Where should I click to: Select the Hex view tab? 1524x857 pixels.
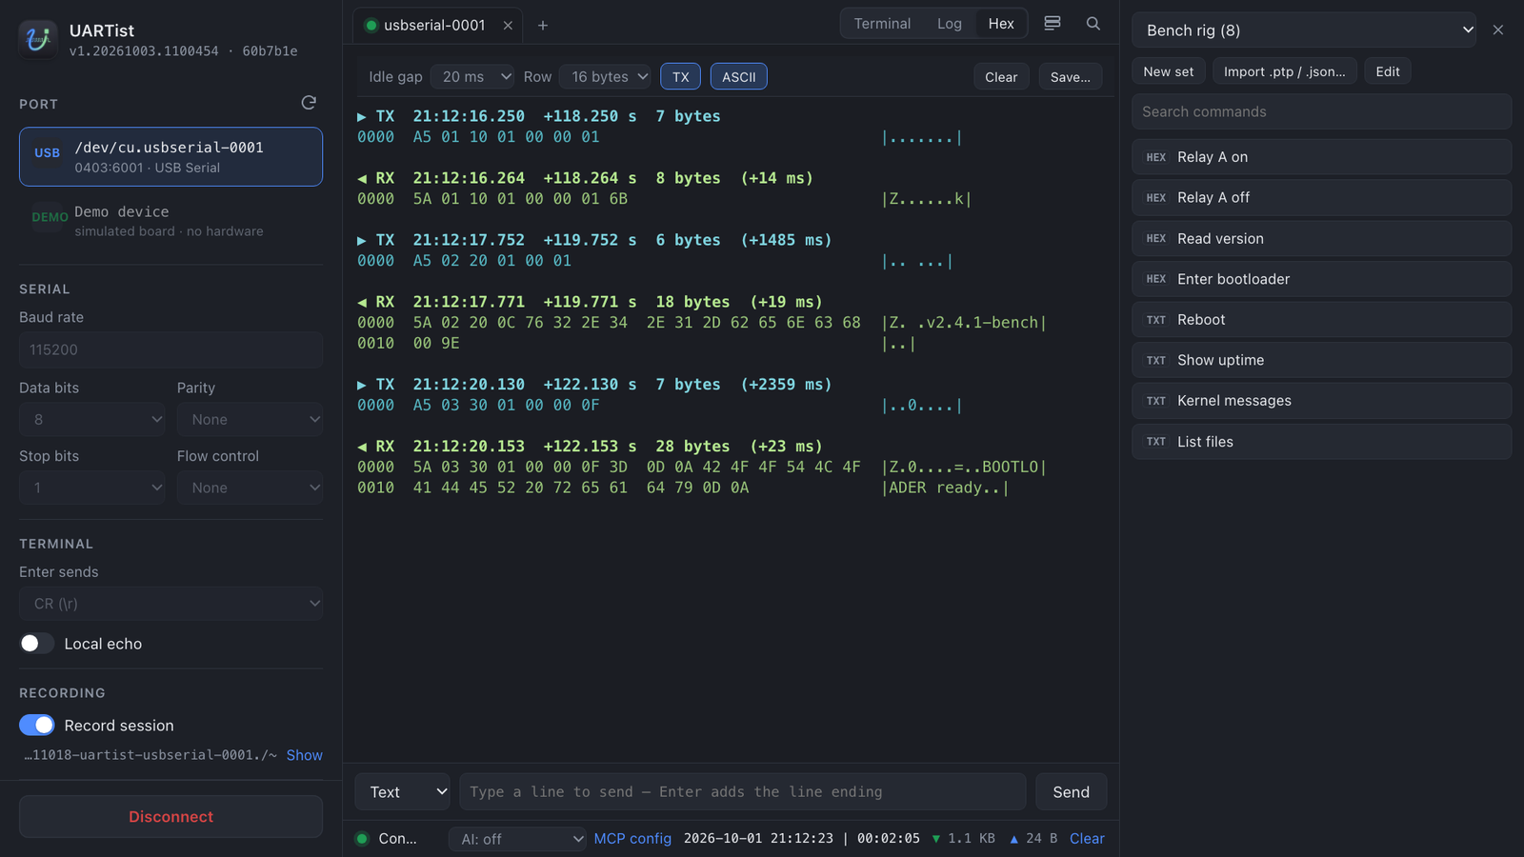coord(1001,24)
